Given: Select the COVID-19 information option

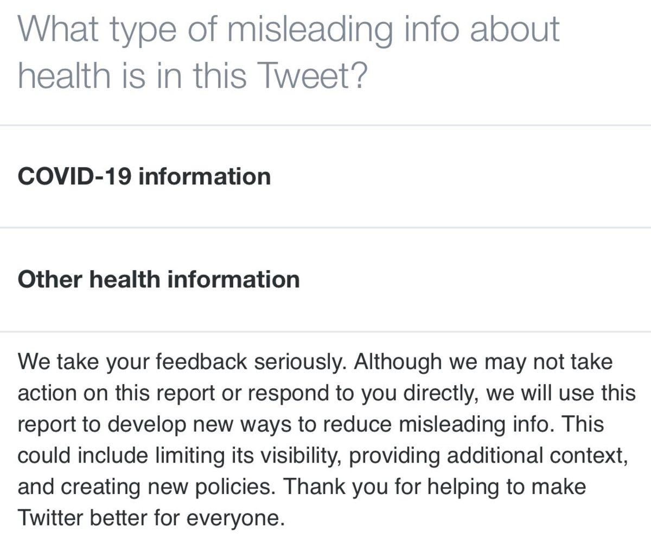Looking at the screenshot, I should 144,177.
